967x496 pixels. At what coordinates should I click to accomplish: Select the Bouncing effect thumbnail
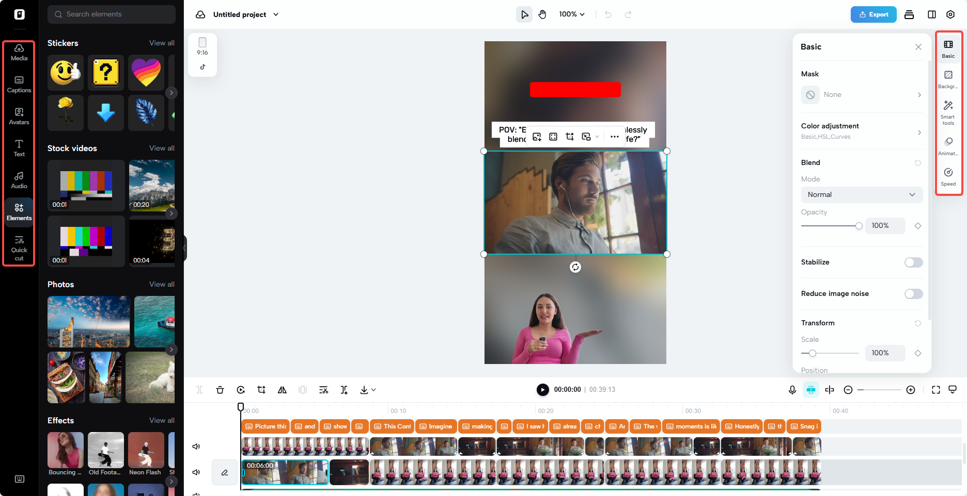click(65, 450)
